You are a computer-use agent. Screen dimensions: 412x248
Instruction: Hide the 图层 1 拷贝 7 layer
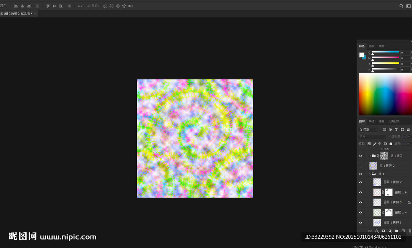point(360,182)
